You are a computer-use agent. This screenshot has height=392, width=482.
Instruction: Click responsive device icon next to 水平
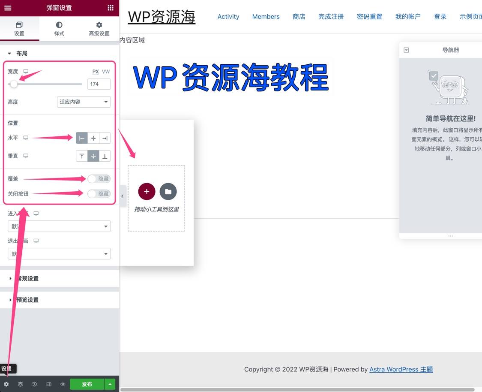tap(26, 138)
